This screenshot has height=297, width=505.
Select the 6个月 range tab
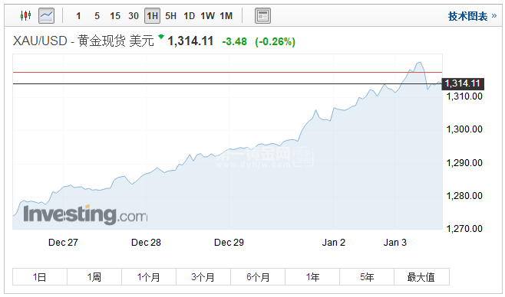tap(258, 277)
